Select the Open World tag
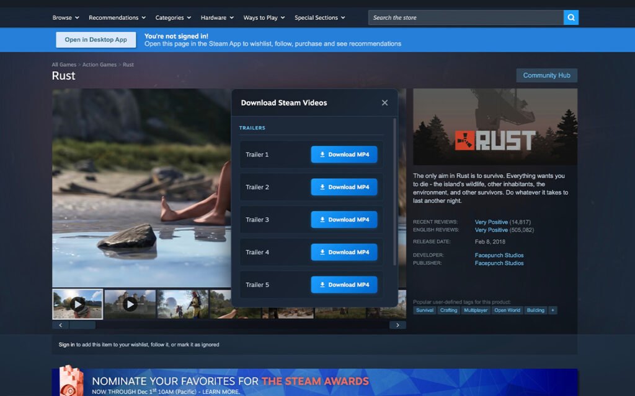This screenshot has height=396, width=635. coord(507,311)
